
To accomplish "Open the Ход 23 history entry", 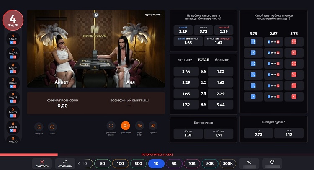I will (x=13, y=98).
